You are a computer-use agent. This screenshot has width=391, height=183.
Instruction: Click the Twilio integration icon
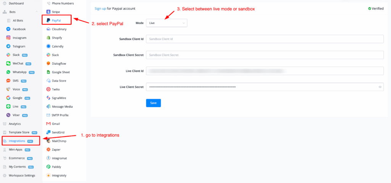pos(48,89)
